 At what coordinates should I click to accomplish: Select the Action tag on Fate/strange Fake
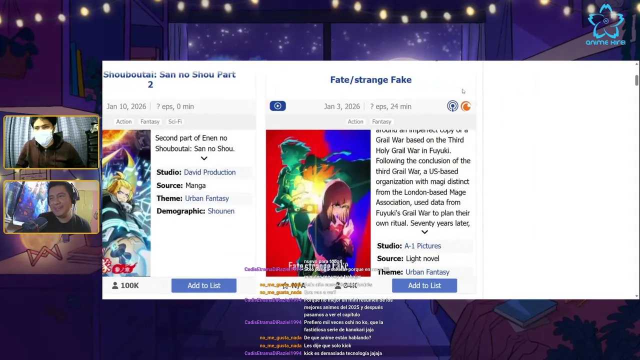[355, 121]
